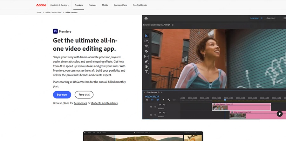Open the Learning workspace menu icon

click(262, 18)
